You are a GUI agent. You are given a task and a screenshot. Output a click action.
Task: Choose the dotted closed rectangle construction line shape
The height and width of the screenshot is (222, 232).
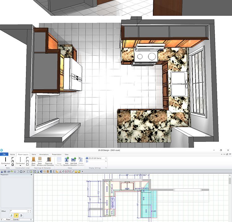pyautogui.click(x=27, y=164)
